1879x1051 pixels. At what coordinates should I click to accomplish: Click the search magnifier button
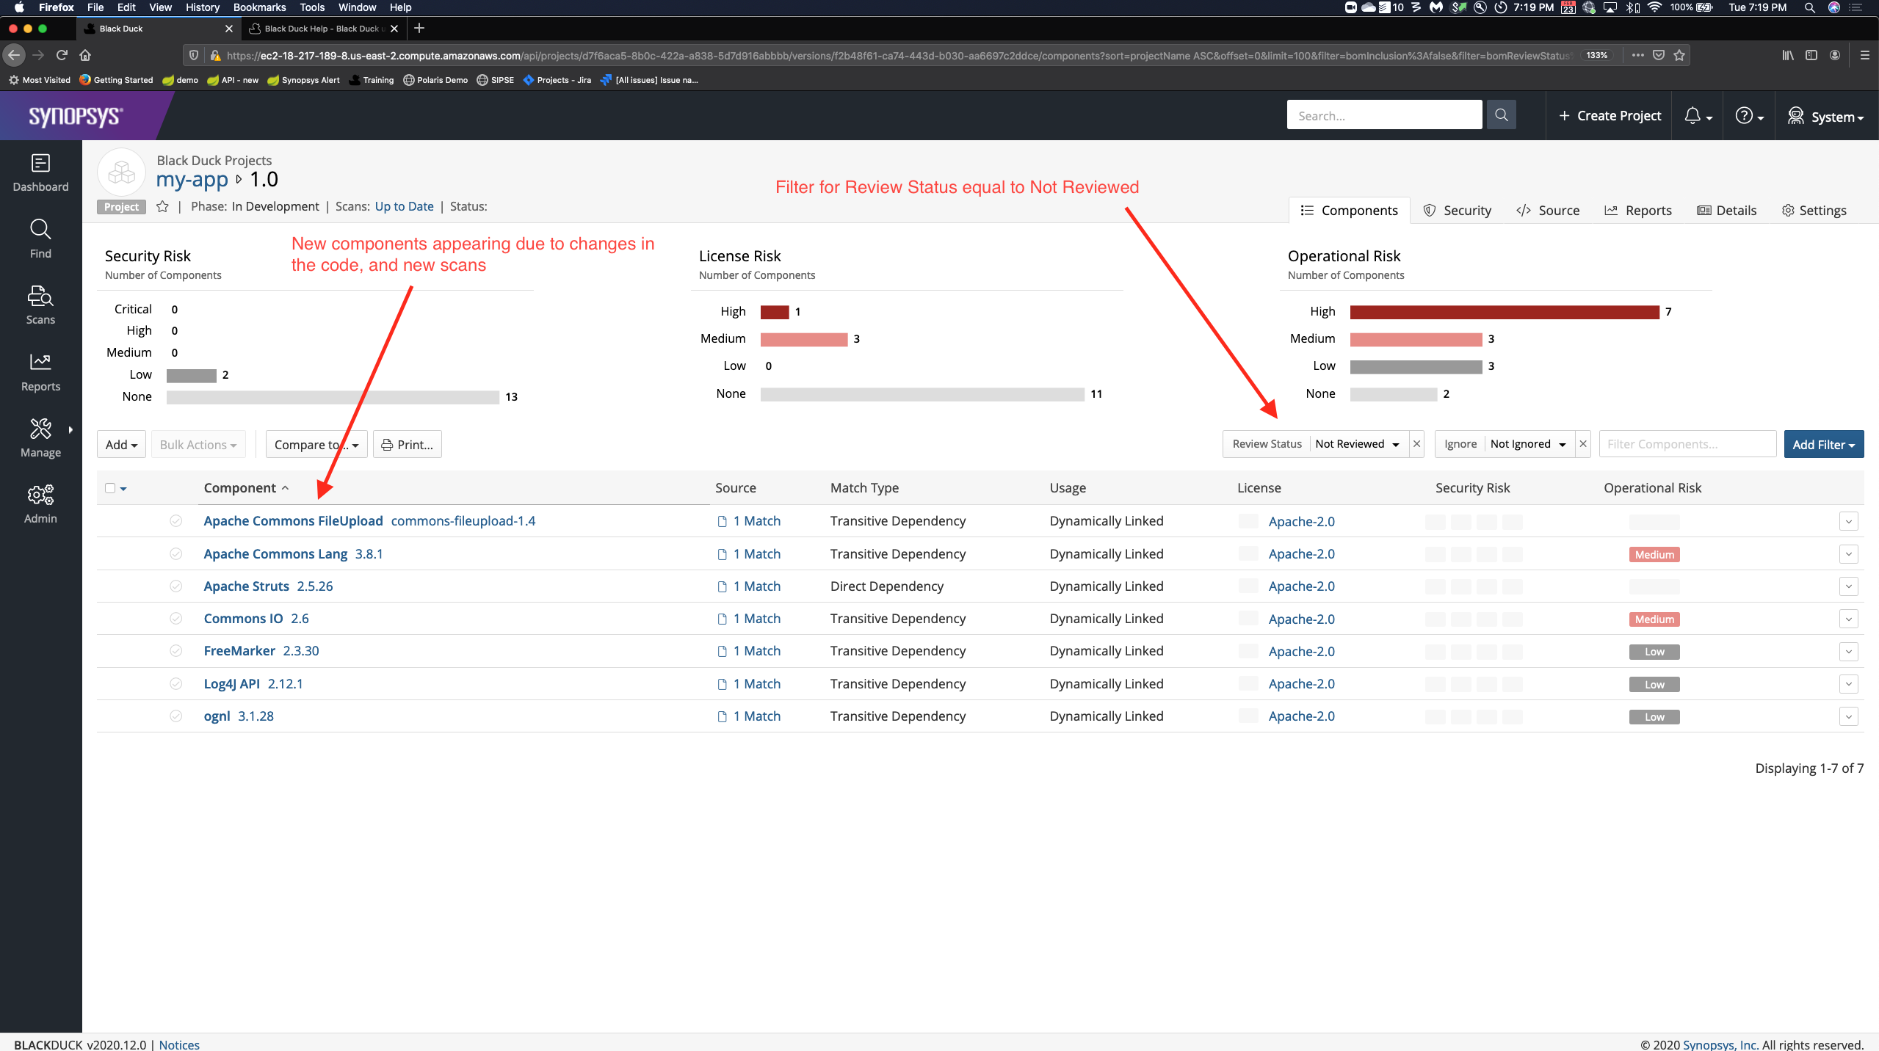1501,115
